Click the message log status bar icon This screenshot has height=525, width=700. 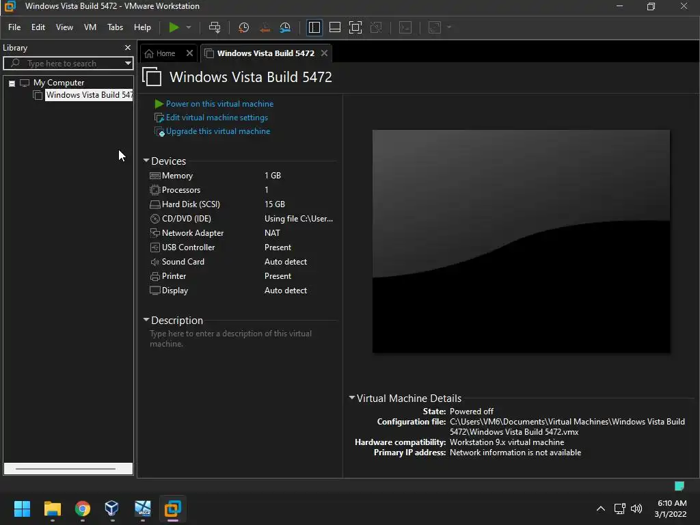pyautogui.click(x=679, y=486)
